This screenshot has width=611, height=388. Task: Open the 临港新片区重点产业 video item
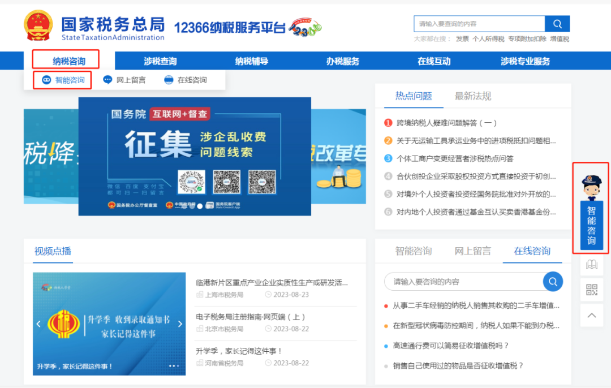point(272,282)
